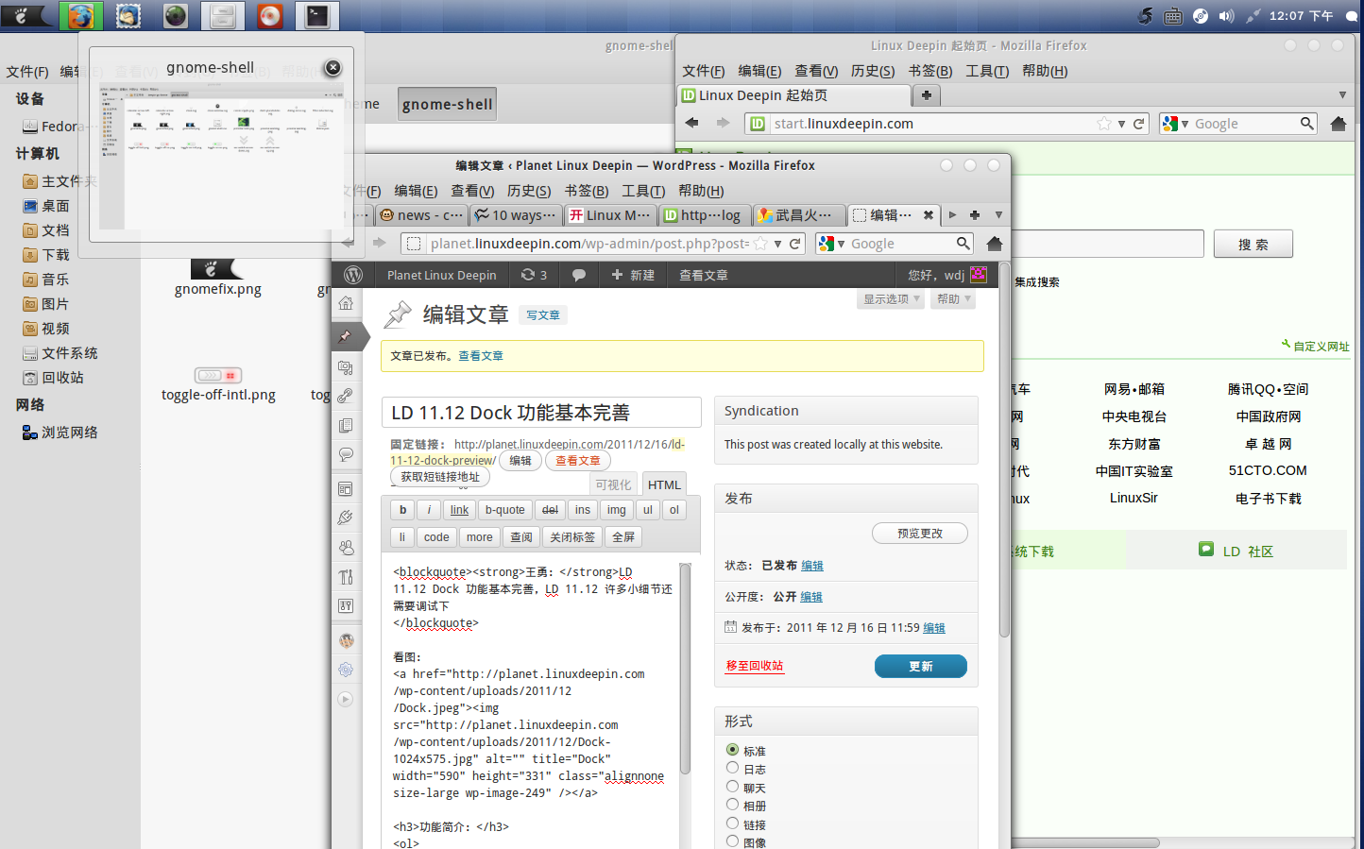Viewport: 1364px width, 849px height.
Task: Open the file manager icon in top panel
Action: tap(223, 15)
